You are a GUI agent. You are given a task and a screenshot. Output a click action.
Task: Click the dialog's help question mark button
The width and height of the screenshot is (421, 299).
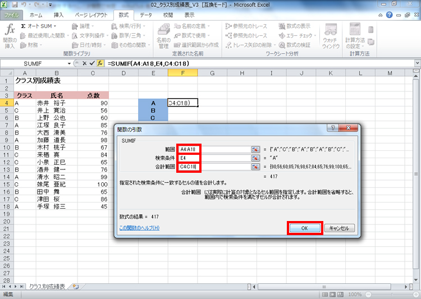[333, 128]
